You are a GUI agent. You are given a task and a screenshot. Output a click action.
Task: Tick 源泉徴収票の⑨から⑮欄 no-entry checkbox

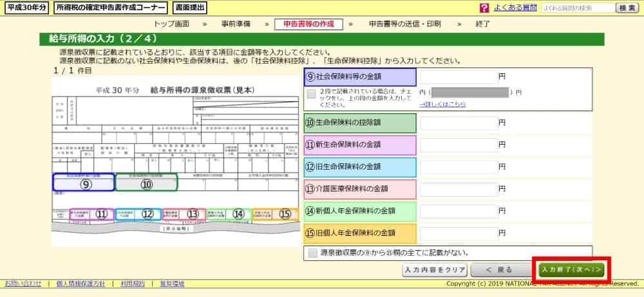coord(313,253)
